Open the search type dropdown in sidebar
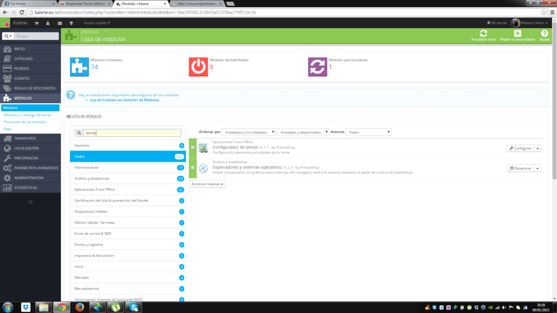Viewport: 557px width, 313px height. [x=8, y=36]
